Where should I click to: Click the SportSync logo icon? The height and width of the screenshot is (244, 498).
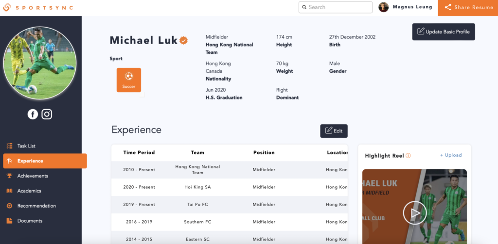click(7, 7)
